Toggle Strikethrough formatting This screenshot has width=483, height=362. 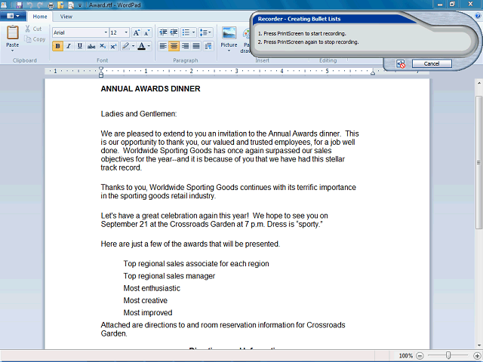click(x=91, y=46)
